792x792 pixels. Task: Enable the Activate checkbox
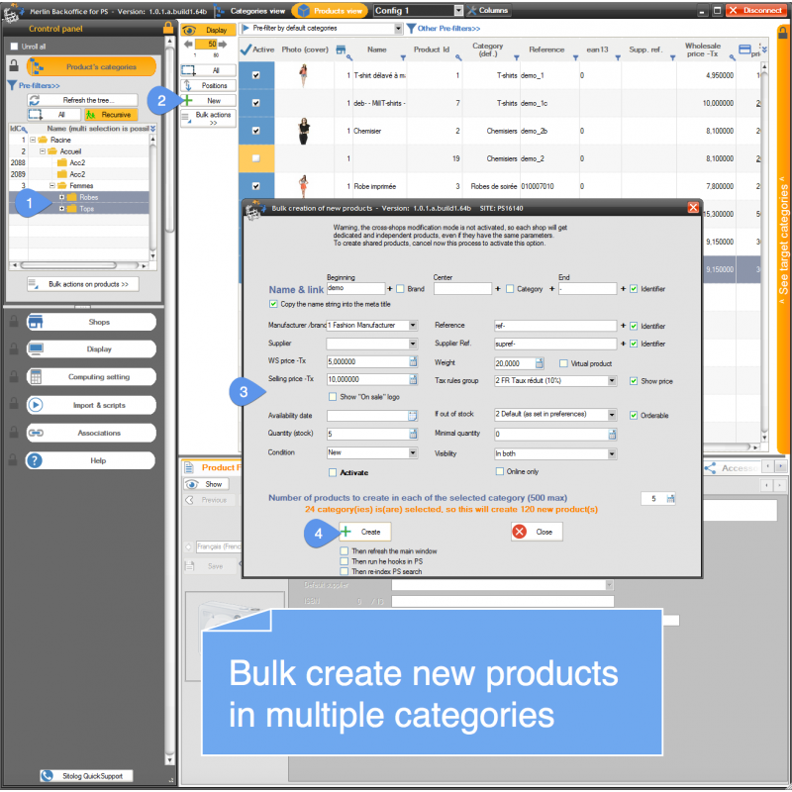click(333, 473)
